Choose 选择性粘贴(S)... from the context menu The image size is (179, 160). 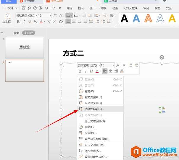(100, 109)
